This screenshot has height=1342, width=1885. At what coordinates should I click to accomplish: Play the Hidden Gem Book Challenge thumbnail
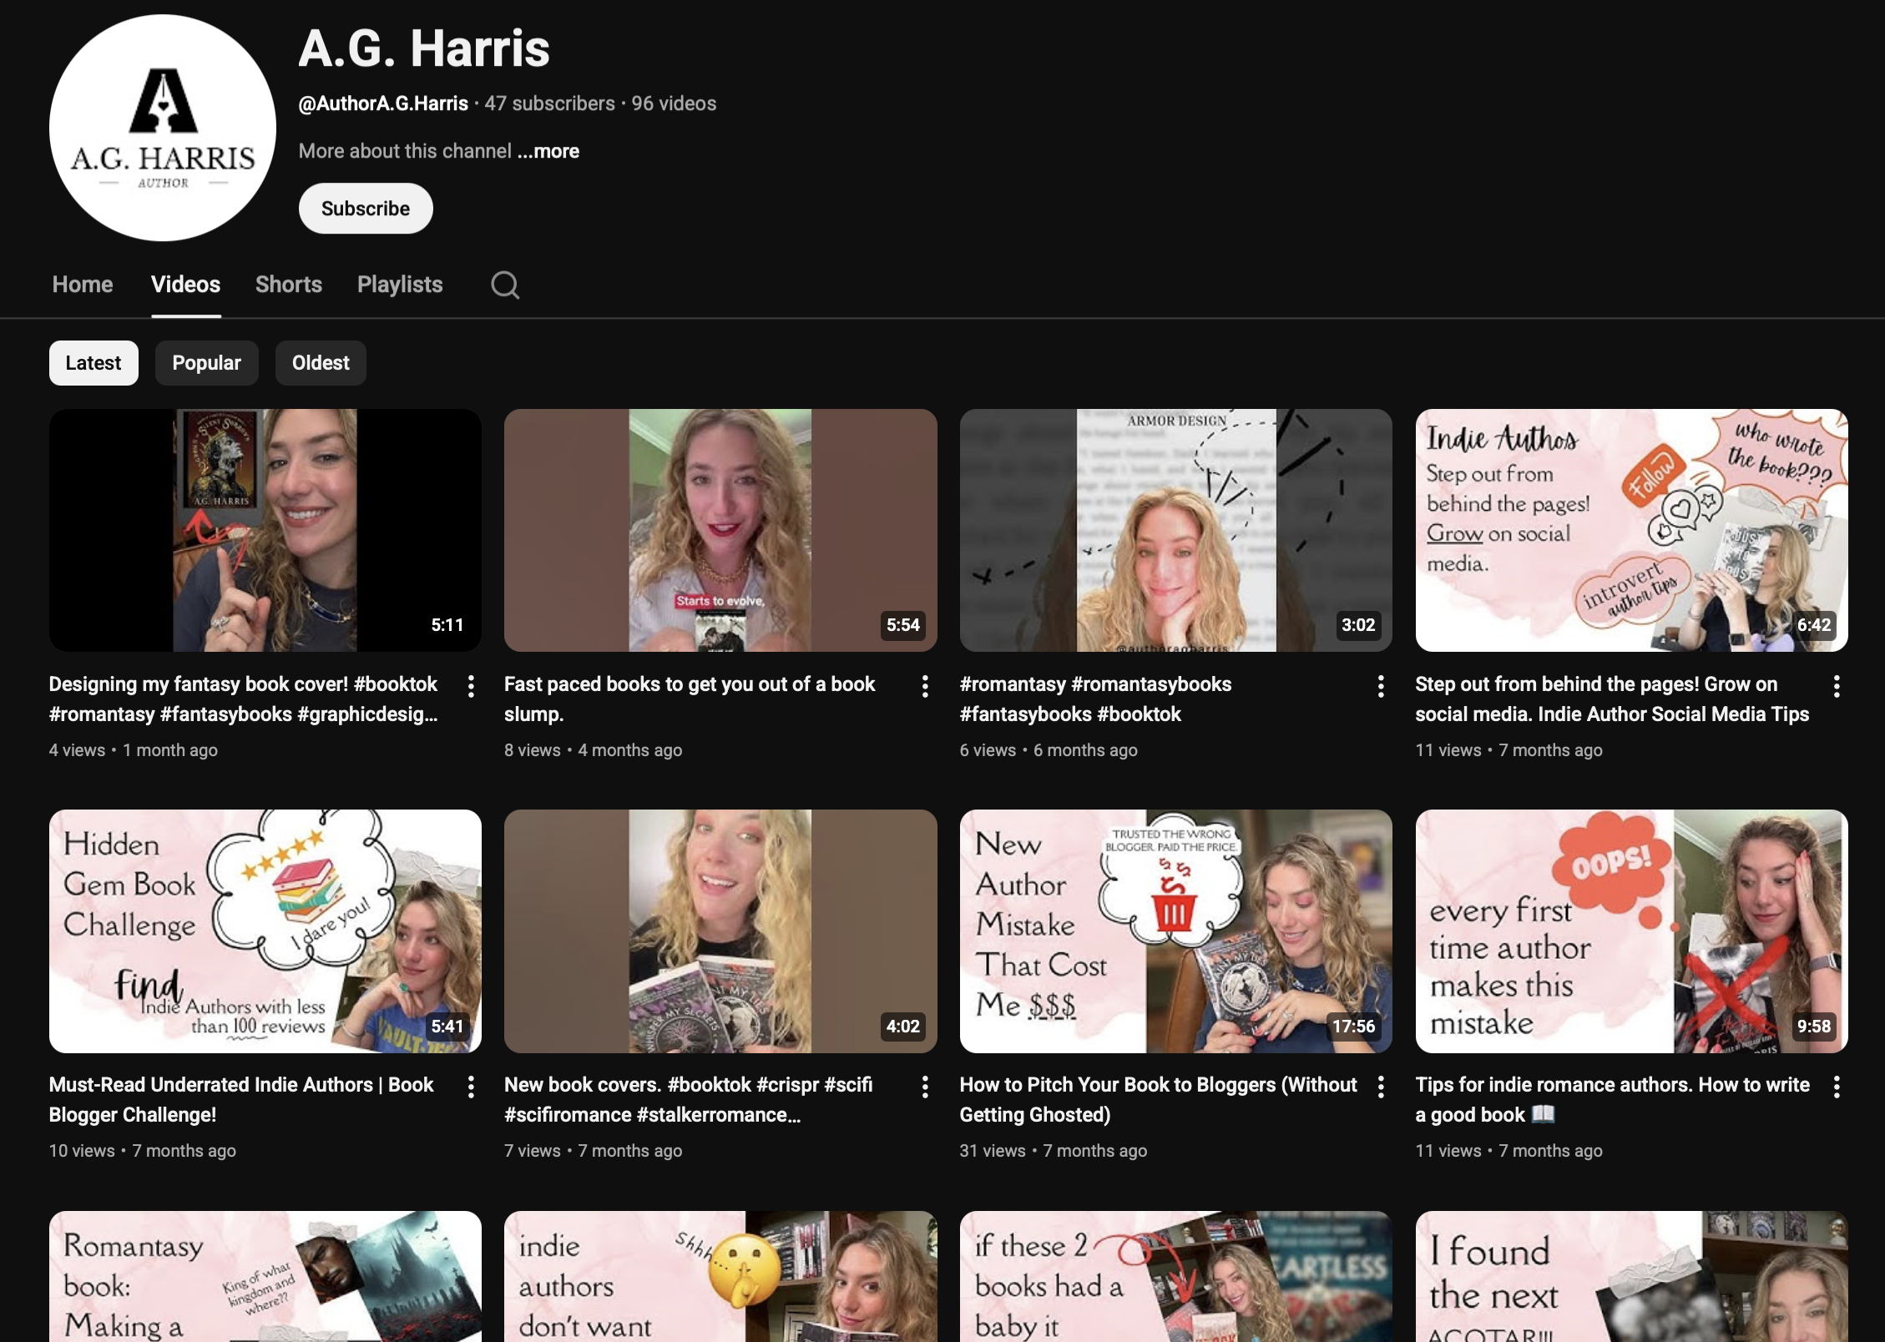265,931
